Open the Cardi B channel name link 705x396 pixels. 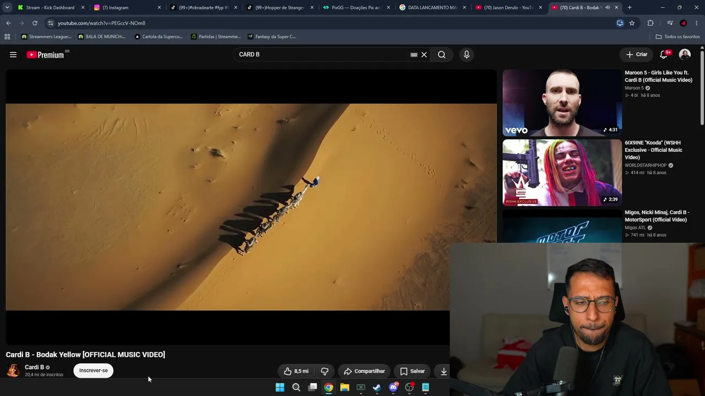click(x=34, y=367)
